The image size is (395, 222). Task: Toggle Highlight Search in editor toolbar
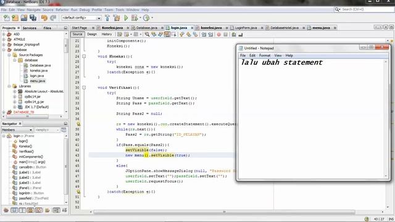tap(167, 35)
